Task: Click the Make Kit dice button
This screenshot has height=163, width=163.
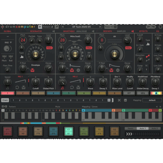Action: click(111, 27)
